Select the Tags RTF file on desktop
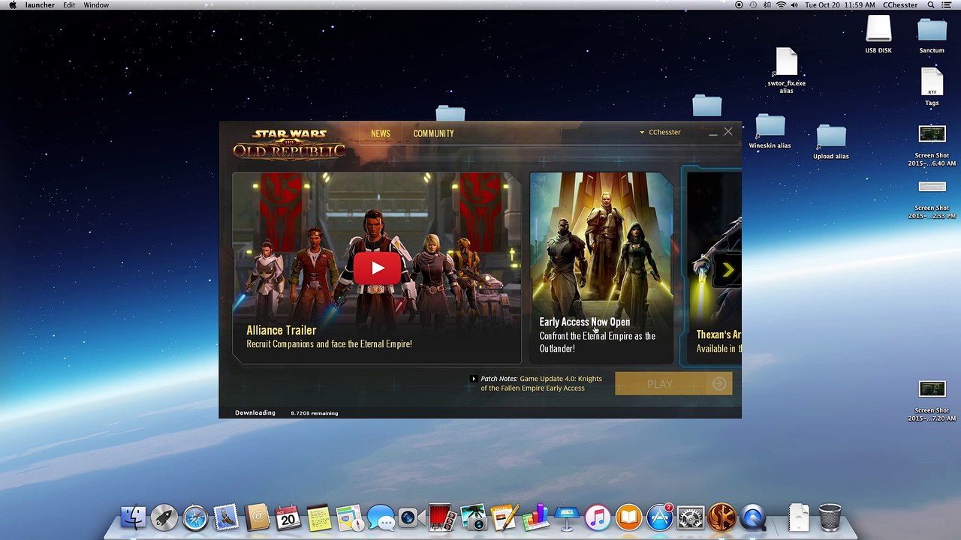961x540 pixels. (932, 87)
